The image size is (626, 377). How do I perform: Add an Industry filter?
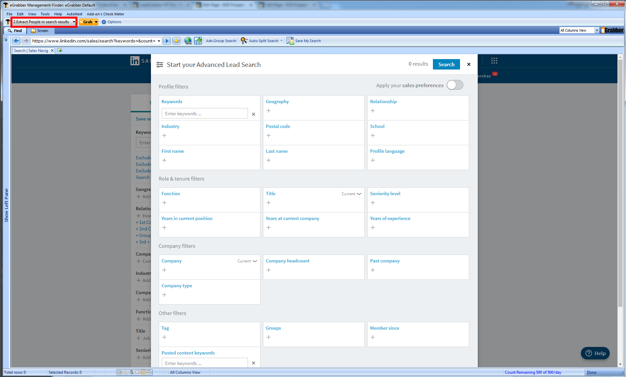[x=164, y=135]
